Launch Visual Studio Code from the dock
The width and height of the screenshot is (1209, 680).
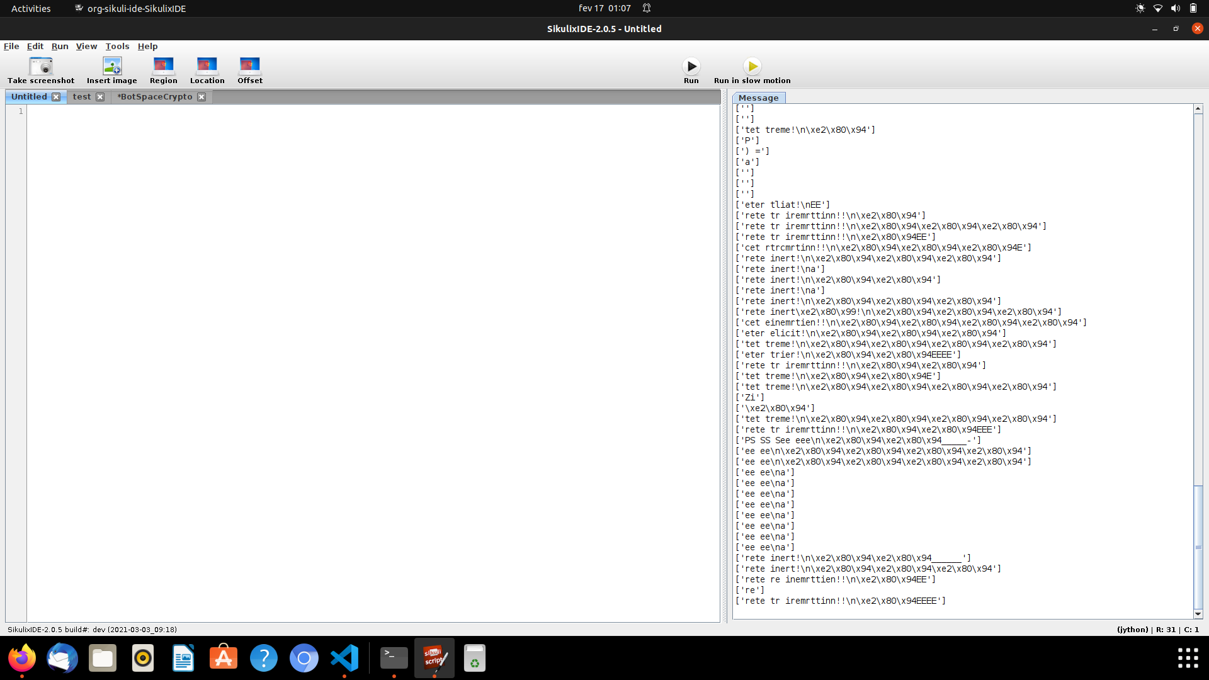344,658
